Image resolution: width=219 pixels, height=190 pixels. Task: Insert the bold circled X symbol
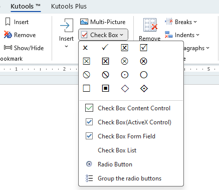click(144, 61)
